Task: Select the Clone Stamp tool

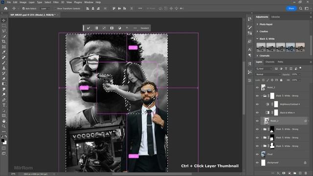Action: click(x=3, y=68)
